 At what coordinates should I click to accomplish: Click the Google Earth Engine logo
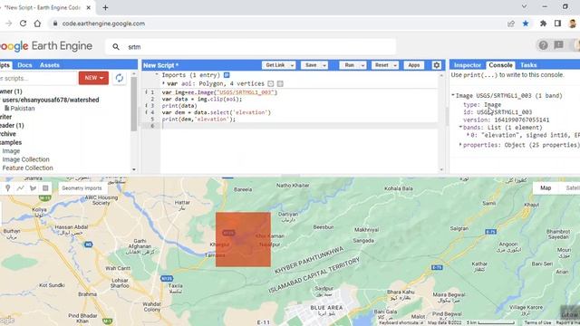point(46,46)
